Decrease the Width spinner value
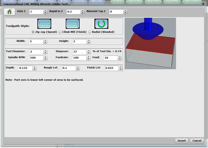208x148 pixels. [45, 43]
